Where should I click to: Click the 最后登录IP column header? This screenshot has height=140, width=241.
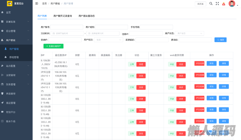[61, 55]
